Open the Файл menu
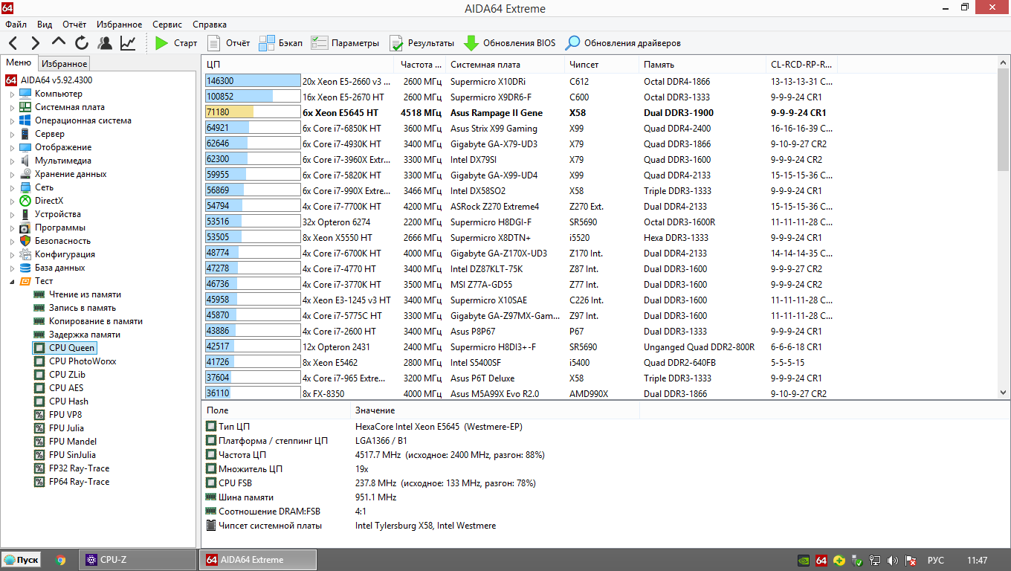Image resolution: width=1011 pixels, height=571 pixels. click(x=16, y=24)
